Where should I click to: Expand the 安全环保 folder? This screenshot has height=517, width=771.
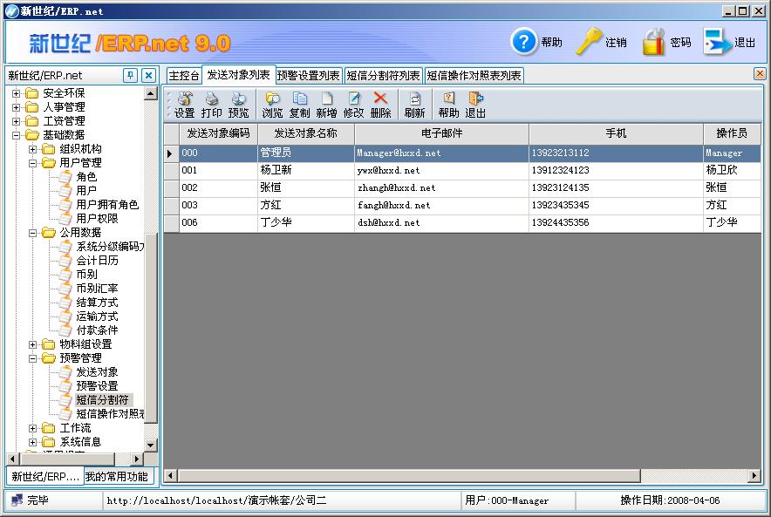(x=17, y=93)
